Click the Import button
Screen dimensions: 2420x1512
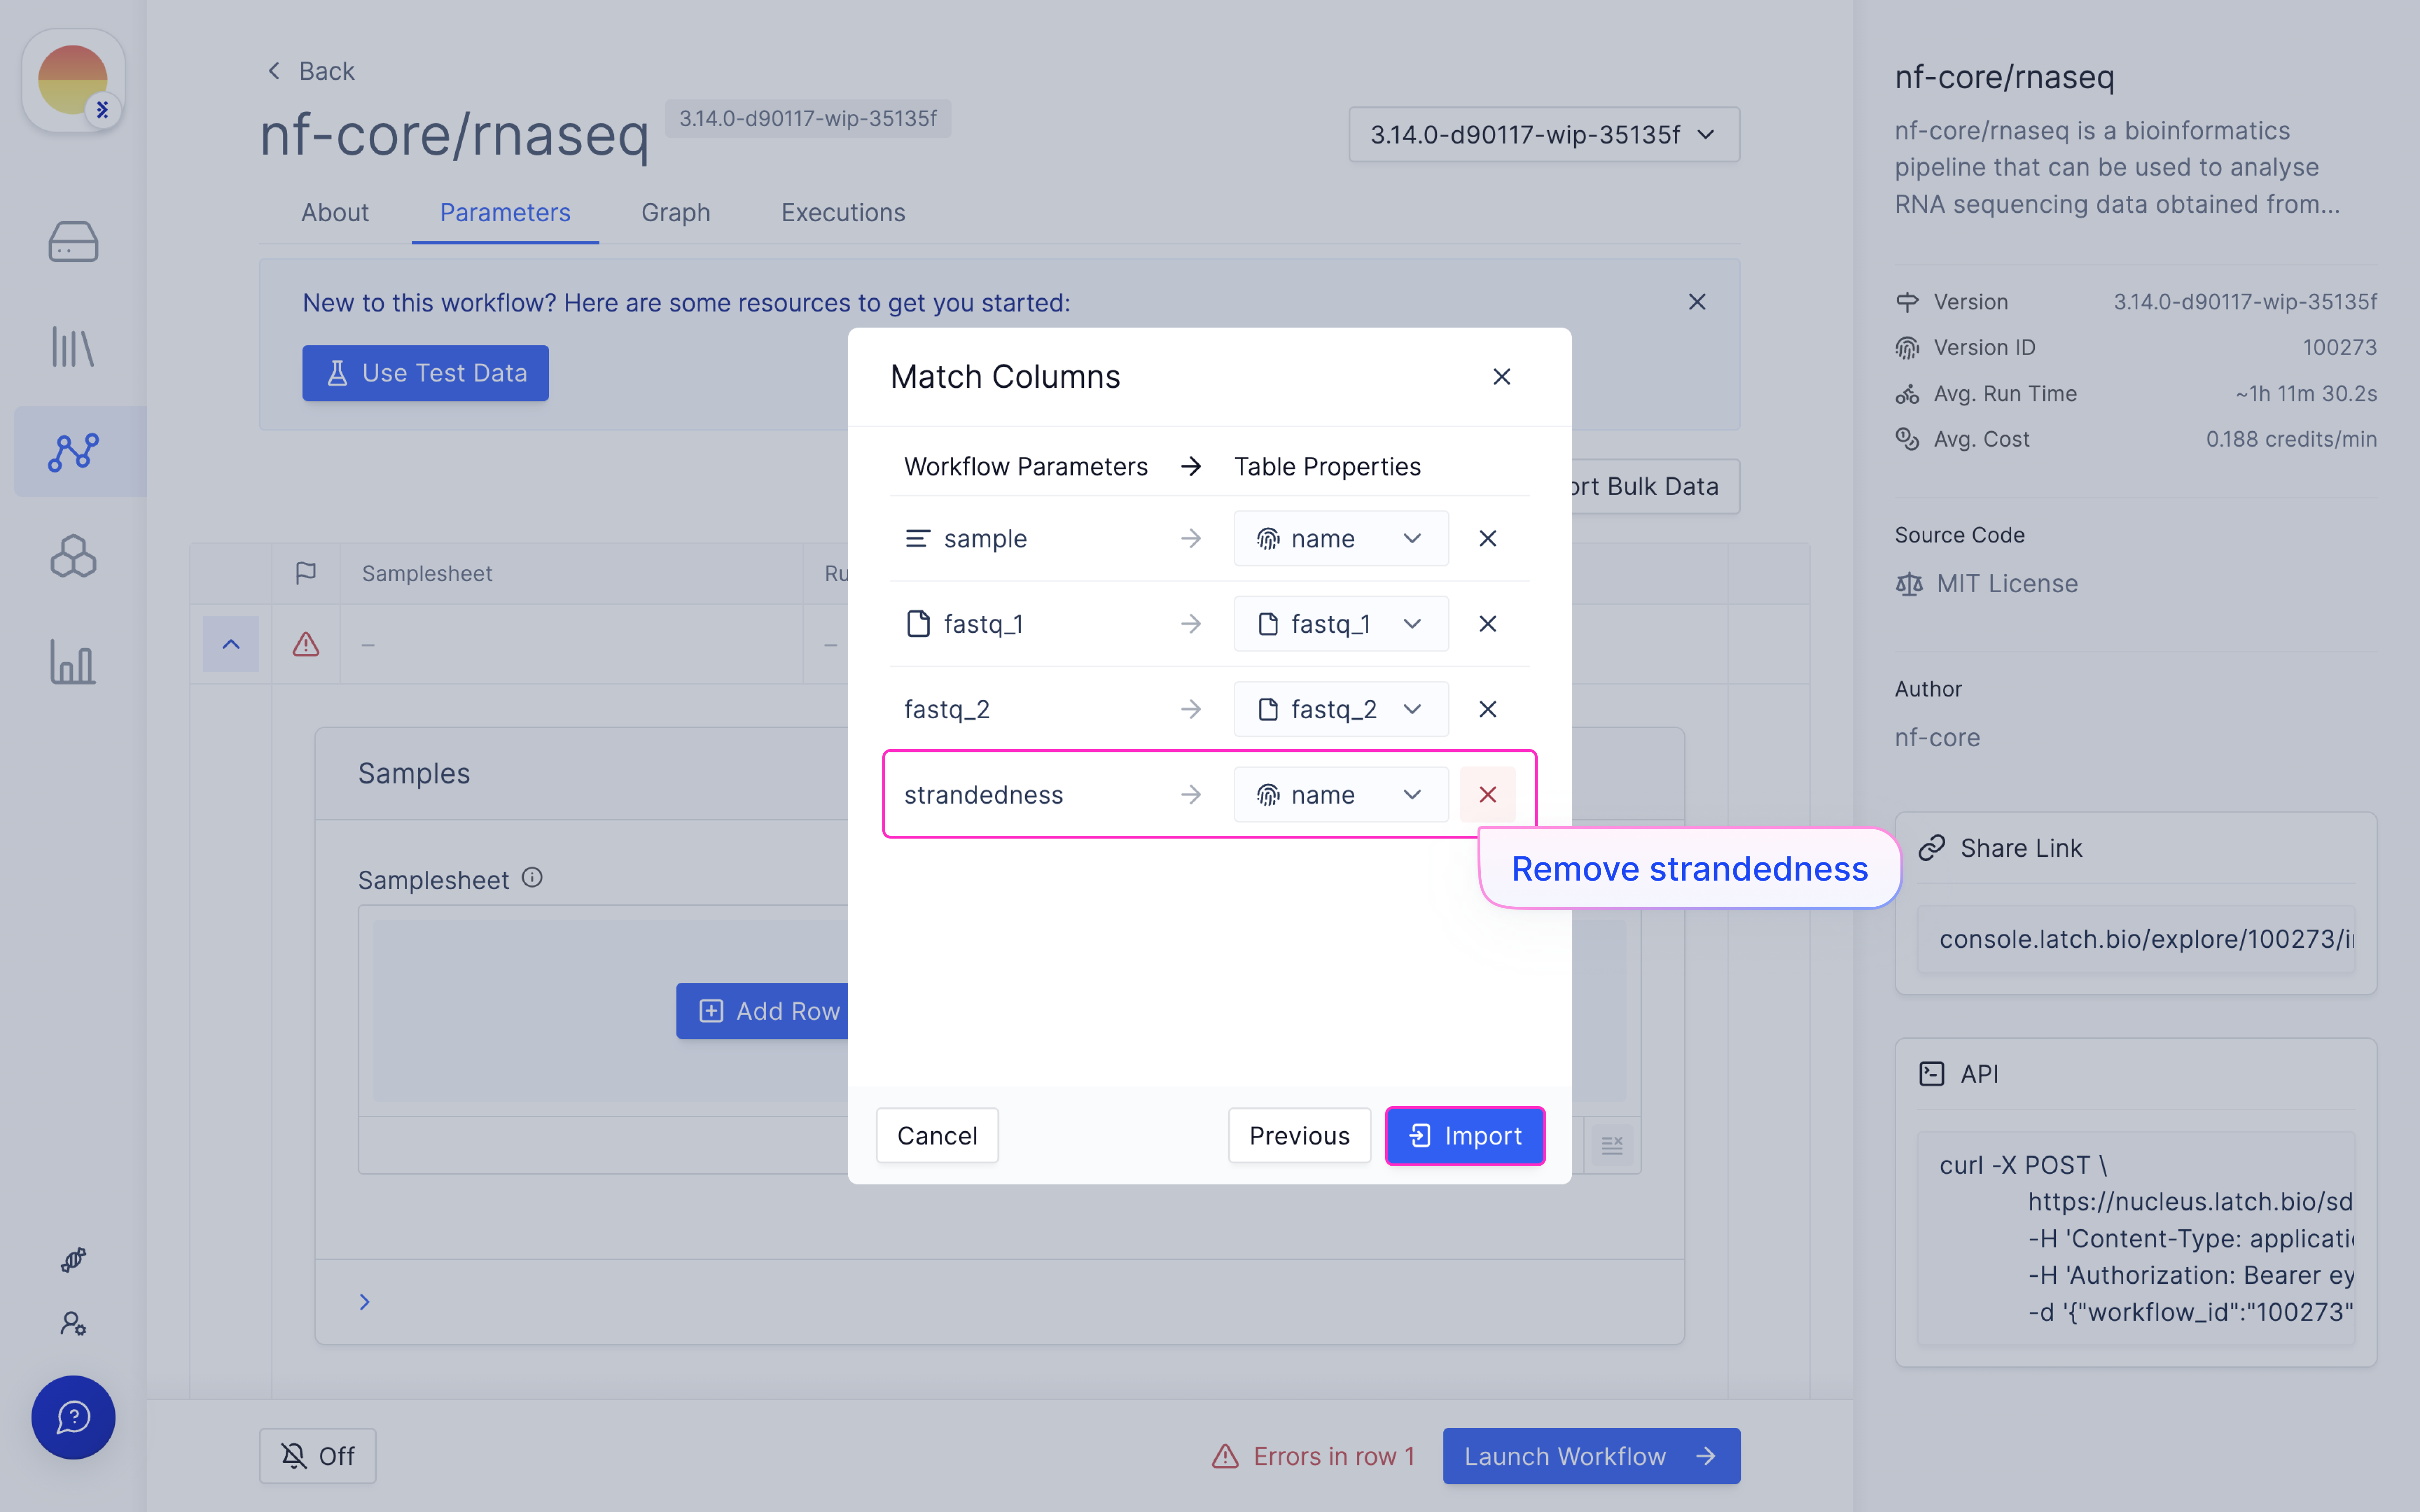[x=1465, y=1135]
